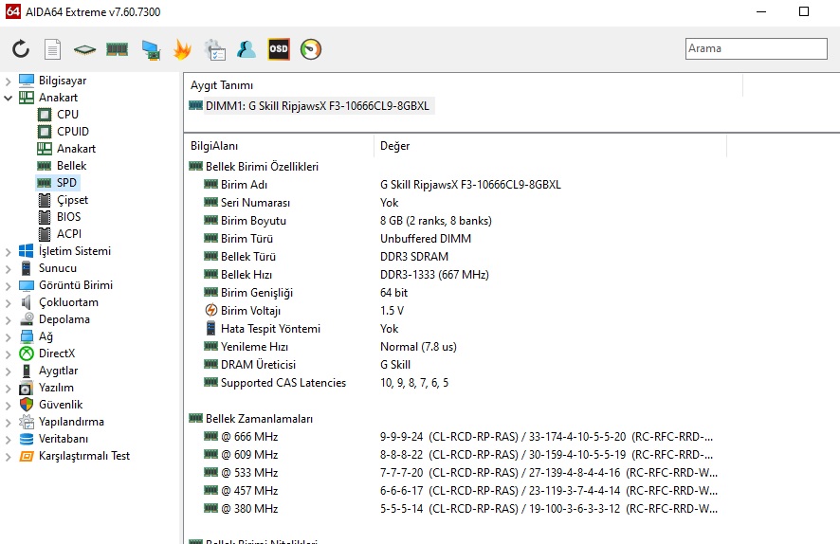This screenshot has height=544, width=840.
Task: Click the AIDA64 app logo icon
Action: point(13,11)
